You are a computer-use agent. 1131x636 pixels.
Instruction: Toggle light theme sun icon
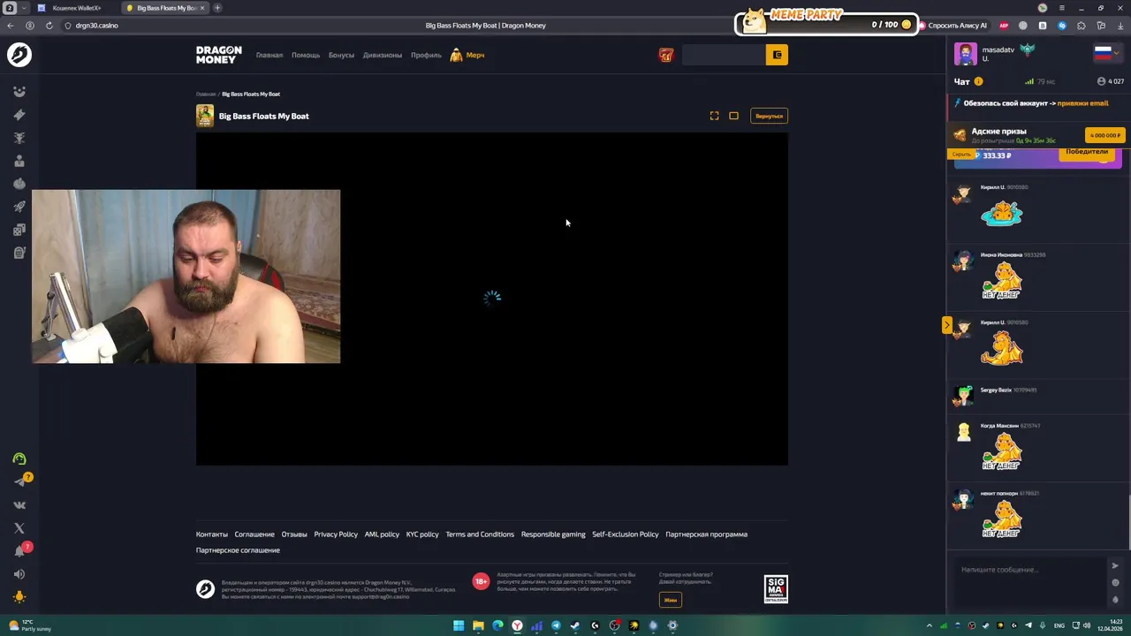tap(19, 597)
